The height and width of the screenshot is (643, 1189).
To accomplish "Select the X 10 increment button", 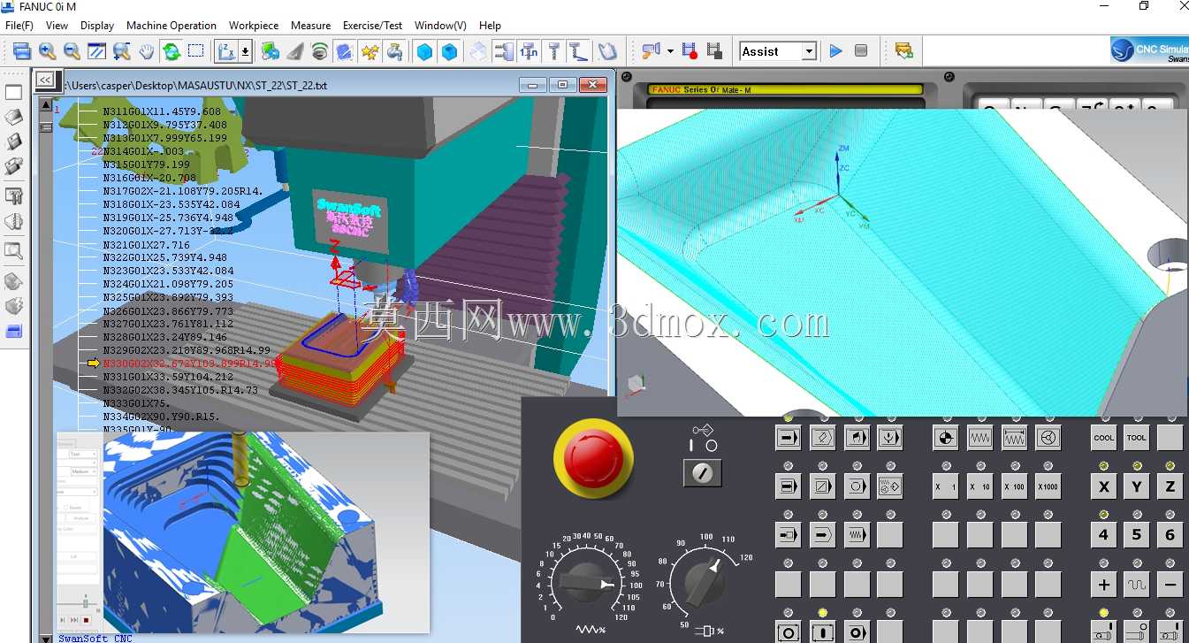I will (979, 486).
